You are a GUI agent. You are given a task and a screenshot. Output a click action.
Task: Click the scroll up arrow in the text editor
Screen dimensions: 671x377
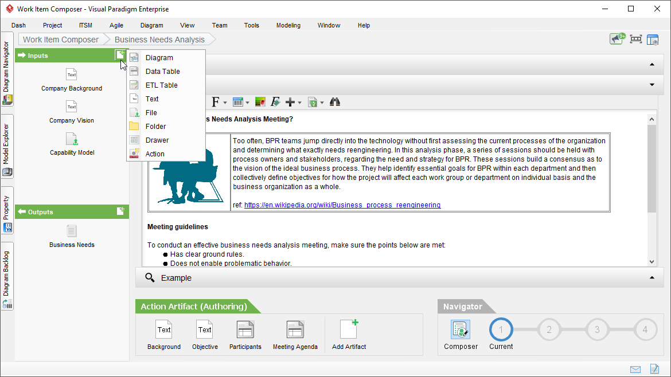click(x=652, y=119)
